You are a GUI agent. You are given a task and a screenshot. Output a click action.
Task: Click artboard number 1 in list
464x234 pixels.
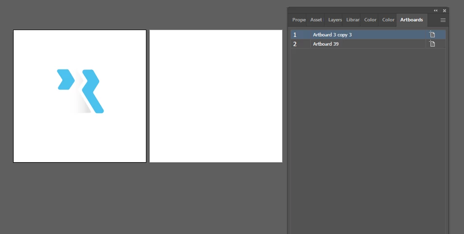[x=295, y=35]
